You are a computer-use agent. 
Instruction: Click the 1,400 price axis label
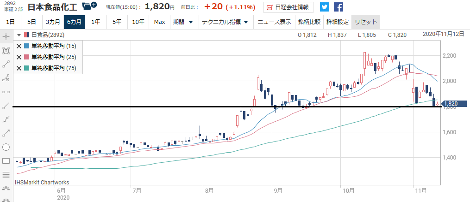tap(450, 158)
